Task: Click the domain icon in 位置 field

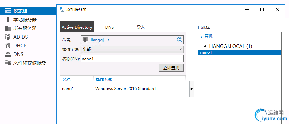Action: 85,40
